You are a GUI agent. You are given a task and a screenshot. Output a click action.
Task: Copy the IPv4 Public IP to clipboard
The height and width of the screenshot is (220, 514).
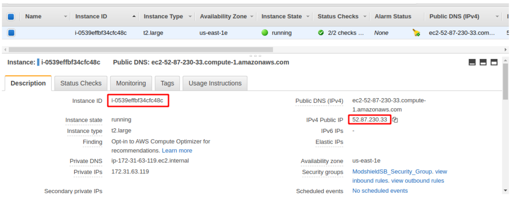395,120
